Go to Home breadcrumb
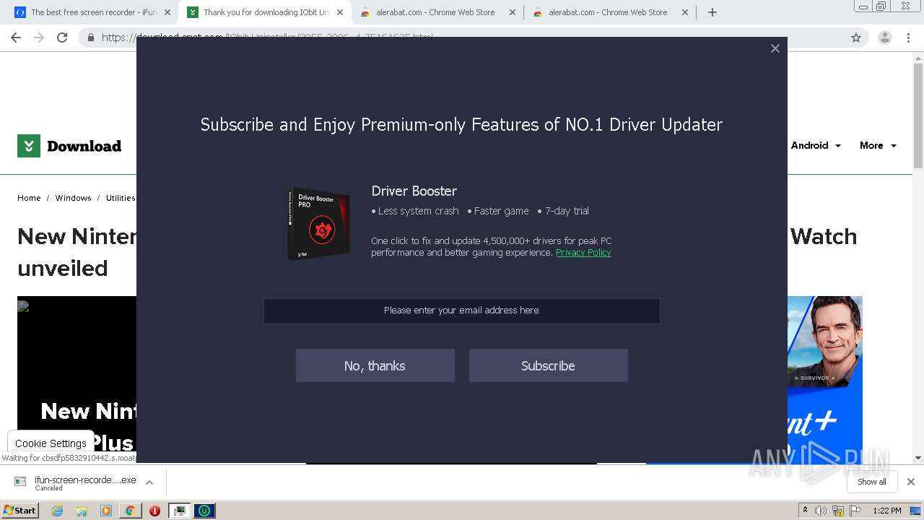 [29, 198]
